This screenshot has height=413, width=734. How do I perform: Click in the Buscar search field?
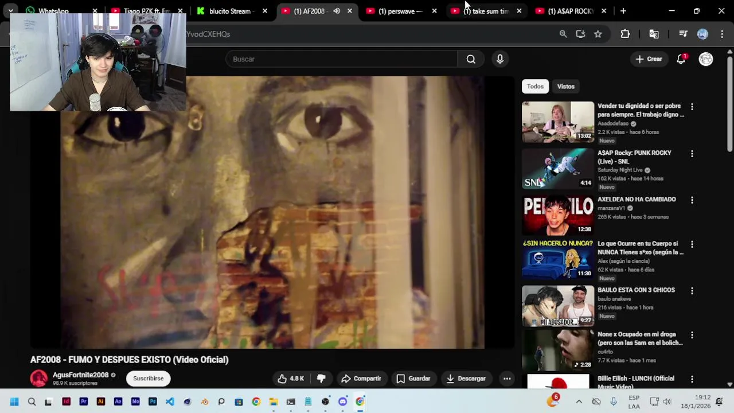[x=342, y=59]
